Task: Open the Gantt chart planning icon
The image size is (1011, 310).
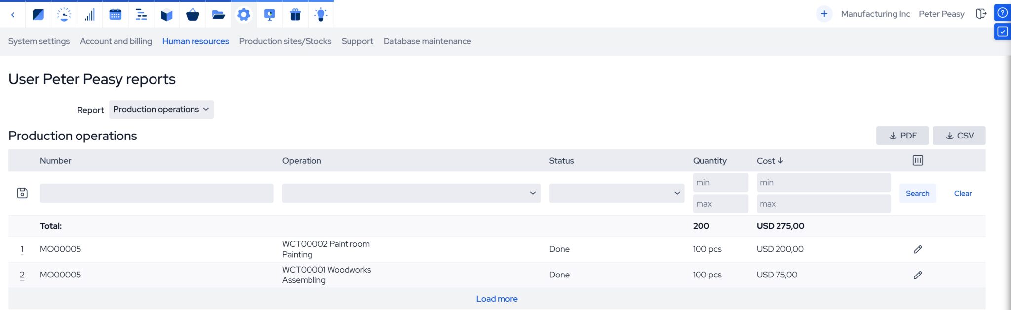Action: click(141, 15)
